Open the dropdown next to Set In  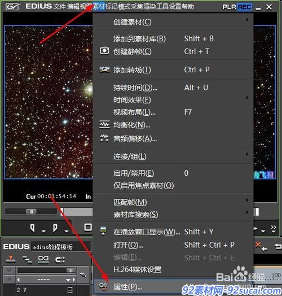coord(43,231)
